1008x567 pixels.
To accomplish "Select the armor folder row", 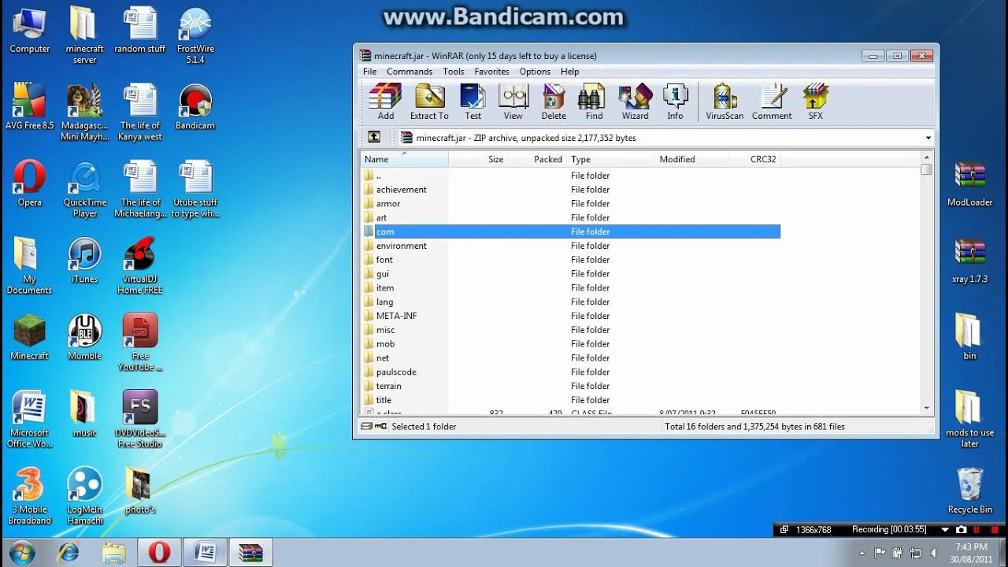I will pyautogui.click(x=571, y=204).
